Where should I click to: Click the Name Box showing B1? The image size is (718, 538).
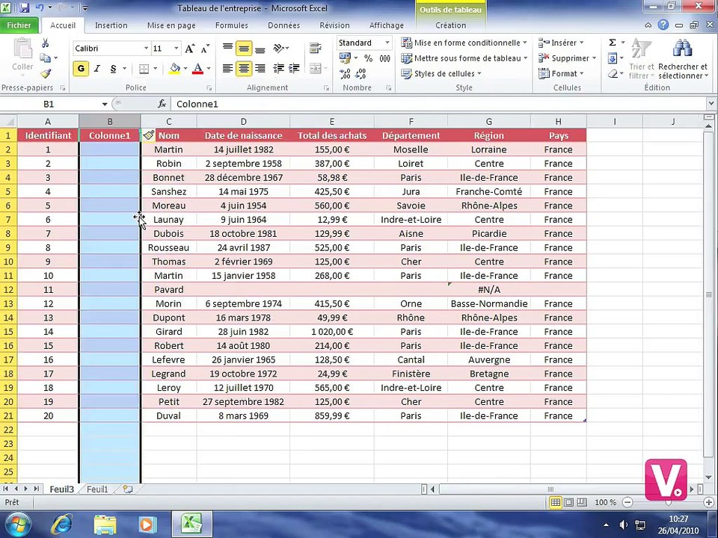click(x=49, y=105)
